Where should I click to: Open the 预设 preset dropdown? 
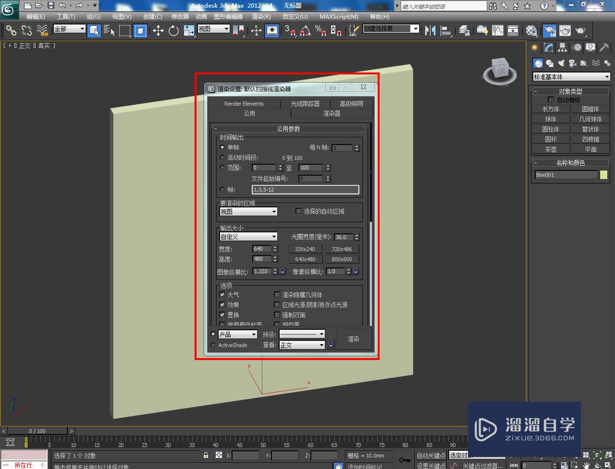pos(302,334)
